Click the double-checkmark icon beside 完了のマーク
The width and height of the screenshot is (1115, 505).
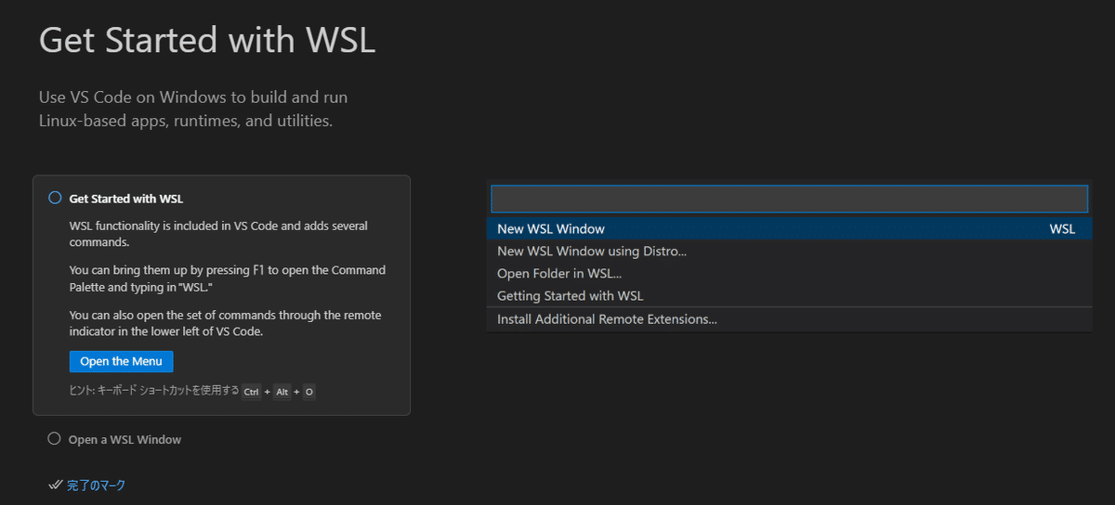click(55, 486)
